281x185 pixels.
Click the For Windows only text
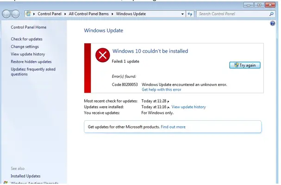157,113
